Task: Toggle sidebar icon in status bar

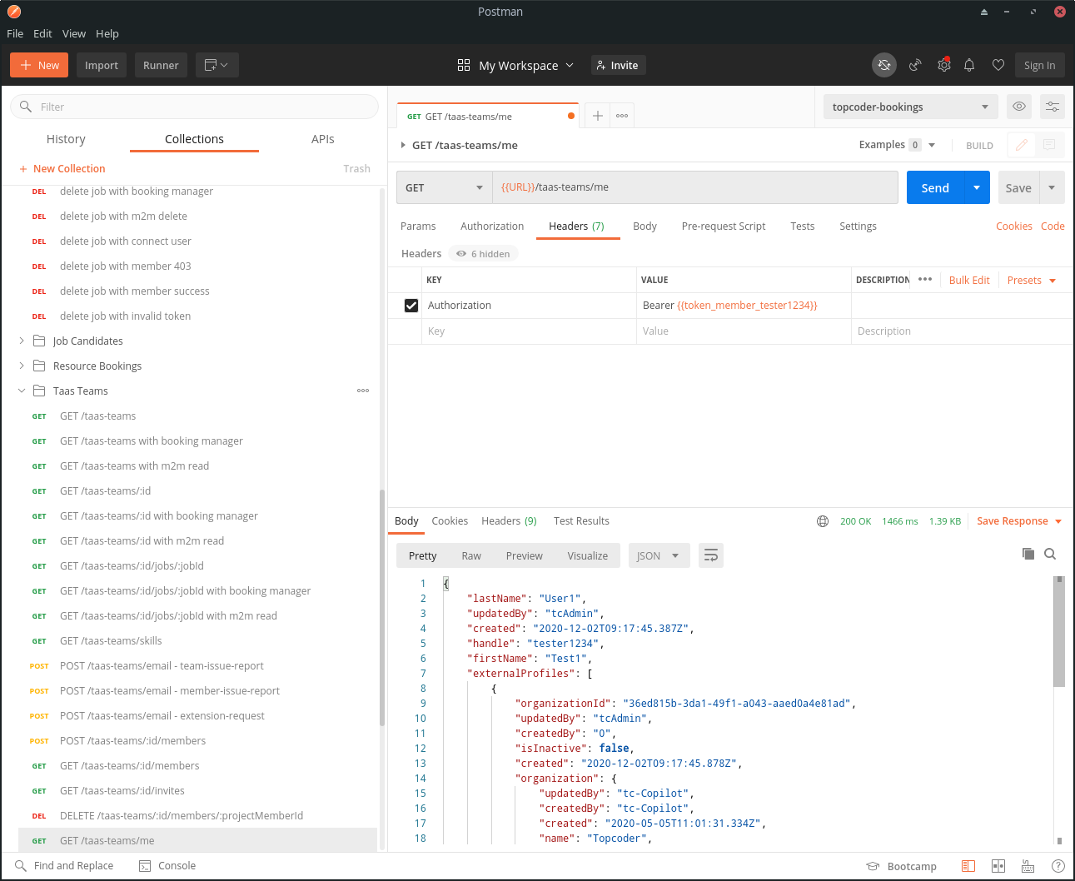Action: coord(968,866)
